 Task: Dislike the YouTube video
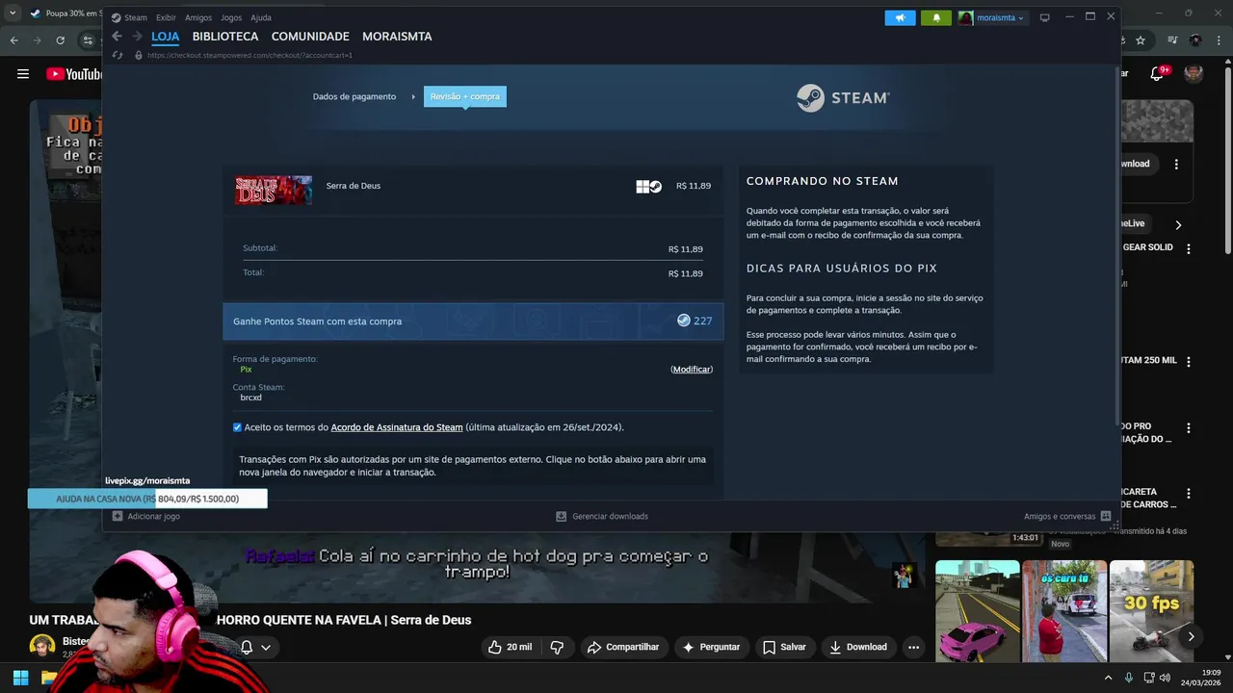coord(557,647)
